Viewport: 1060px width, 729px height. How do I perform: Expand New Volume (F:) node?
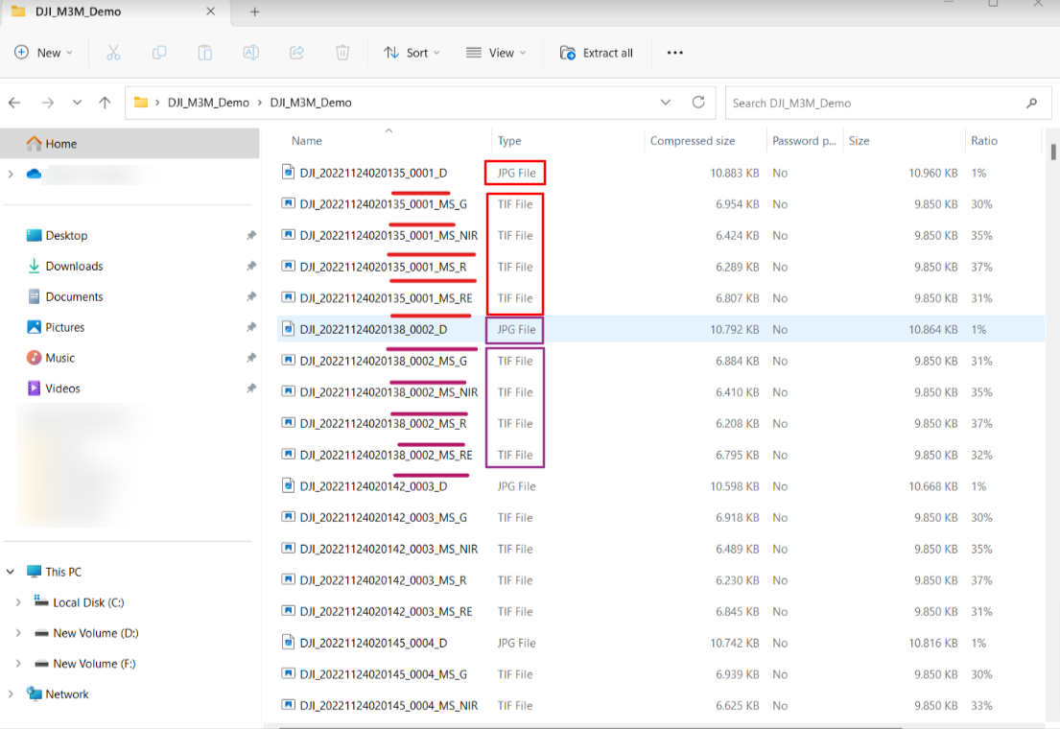(x=18, y=664)
